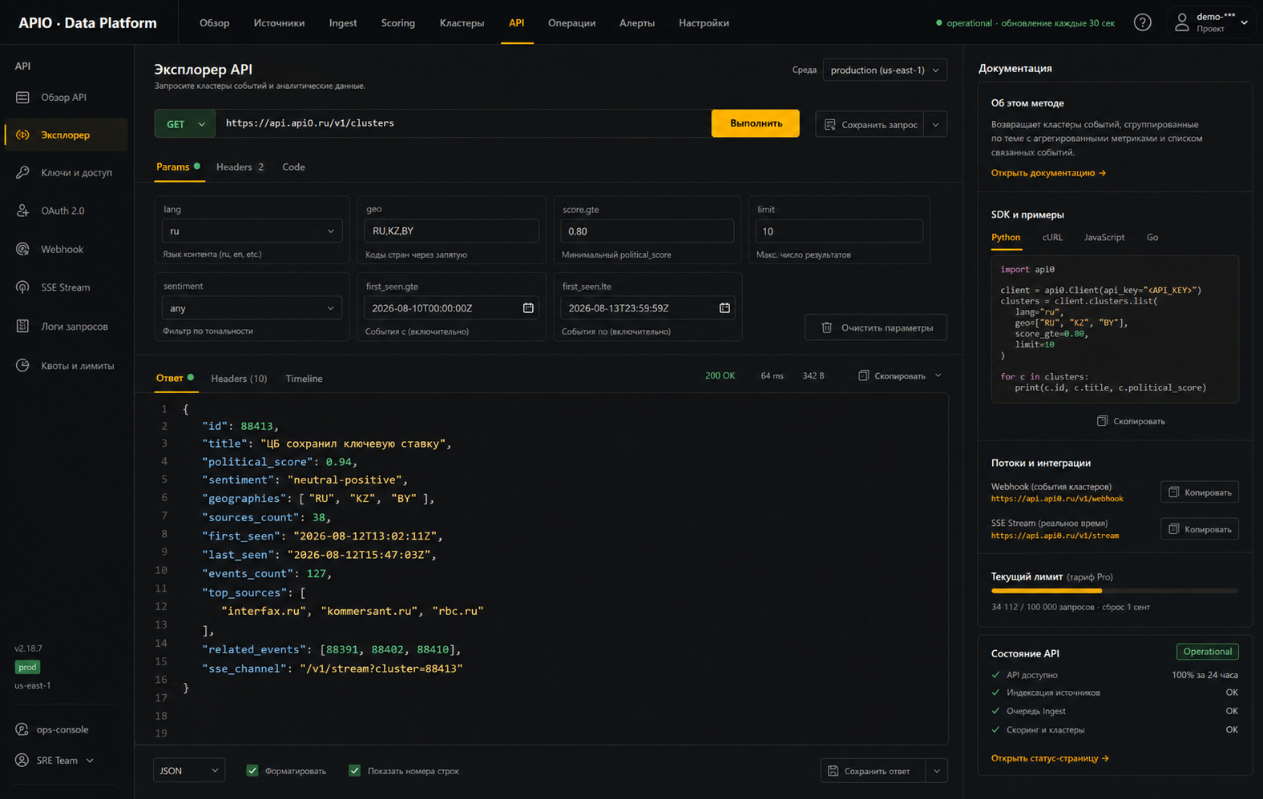Expand the response Скопировать dropdown arrow
This screenshot has width=1263, height=799.
pos(938,375)
